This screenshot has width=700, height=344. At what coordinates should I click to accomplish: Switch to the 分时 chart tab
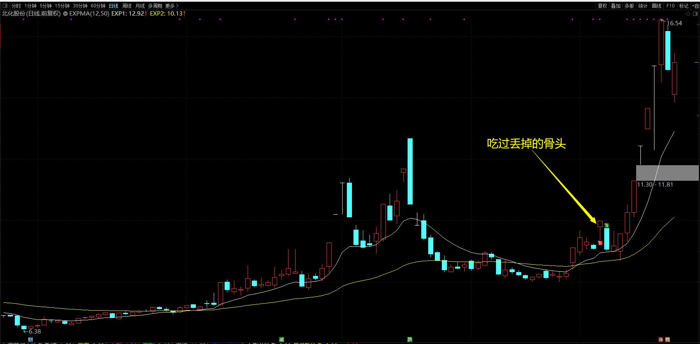point(16,6)
